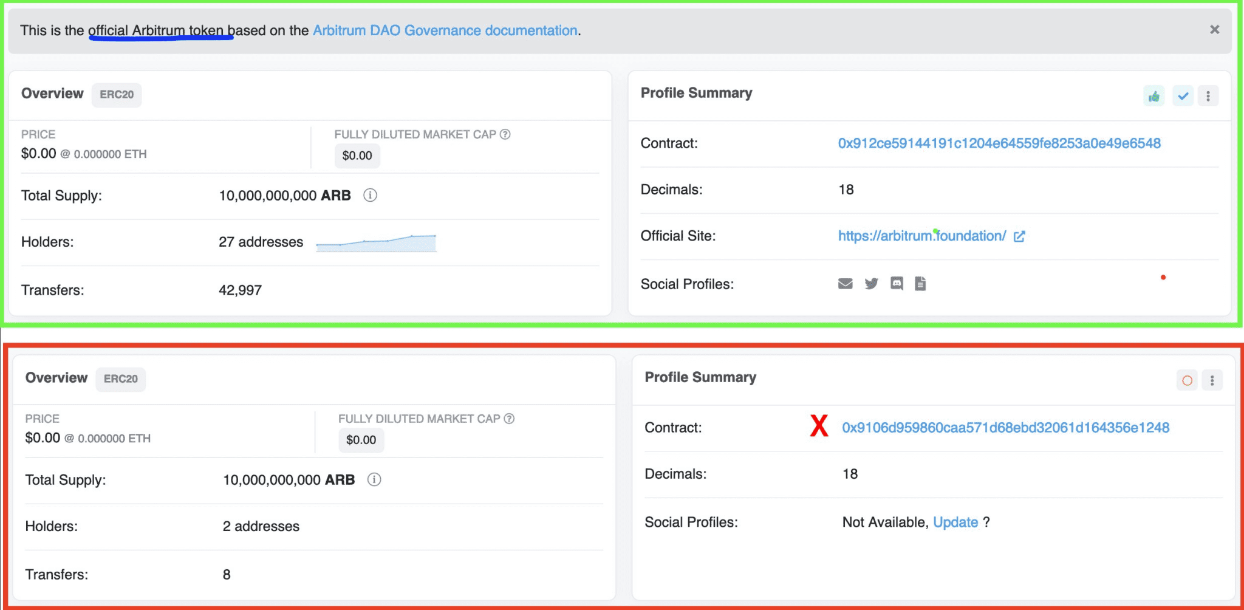Click the 10,000,000,000 ARB supply in official overview
The image size is (1244, 610).
(x=285, y=196)
